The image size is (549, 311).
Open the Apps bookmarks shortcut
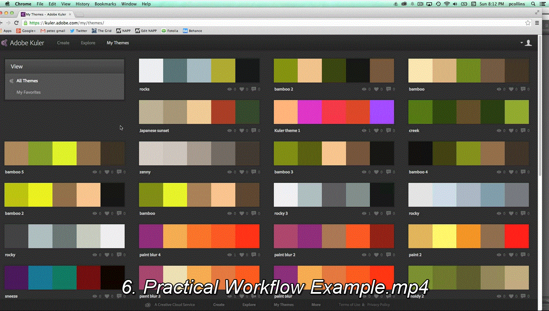6,31
